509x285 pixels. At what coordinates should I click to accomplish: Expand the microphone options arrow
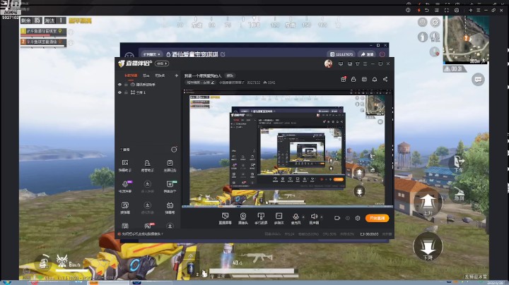[303, 217]
